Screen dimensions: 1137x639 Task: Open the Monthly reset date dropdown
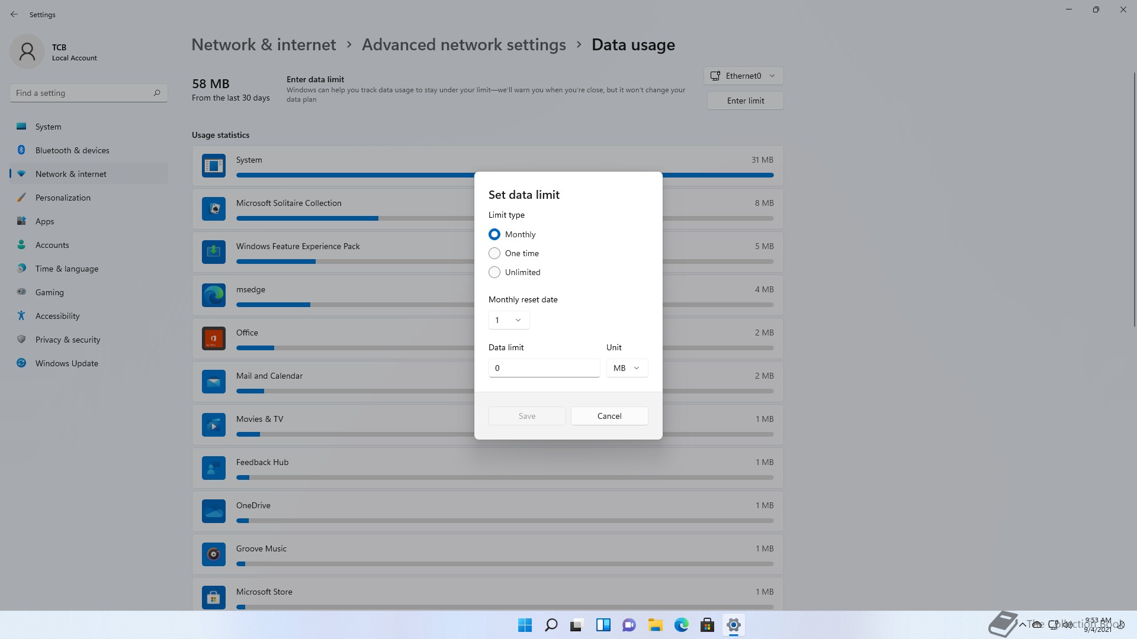point(509,320)
